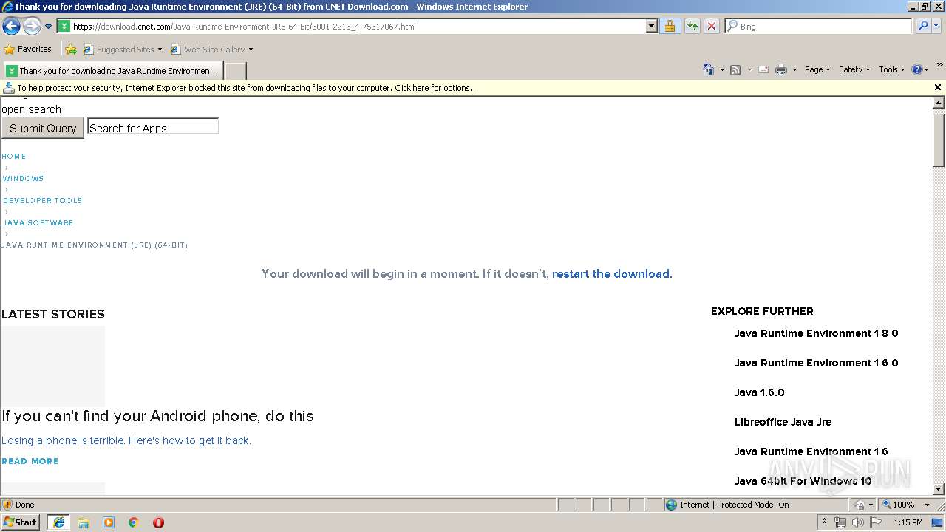
Task: Open Windows Explorer folder taskbar icon
Action: coord(84,522)
